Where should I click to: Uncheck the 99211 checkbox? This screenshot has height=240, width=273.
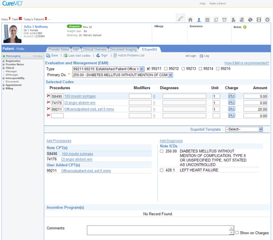tap(148, 69)
